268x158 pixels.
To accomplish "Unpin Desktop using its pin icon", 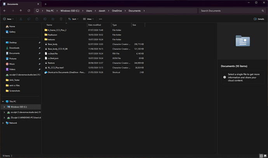I will tap(39, 43).
